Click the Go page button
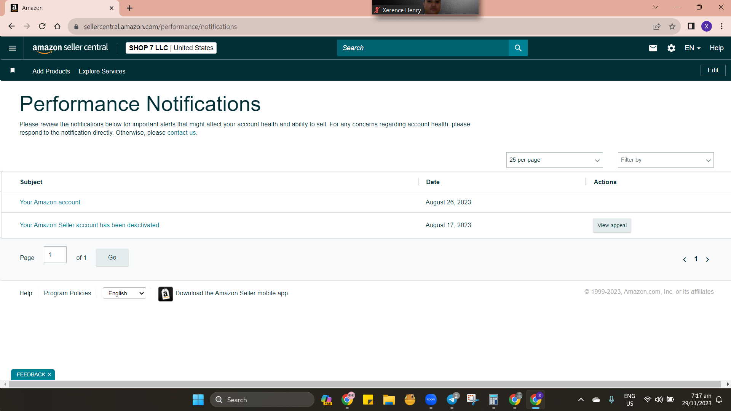Viewport: 731px width, 411px height. click(x=112, y=258)
